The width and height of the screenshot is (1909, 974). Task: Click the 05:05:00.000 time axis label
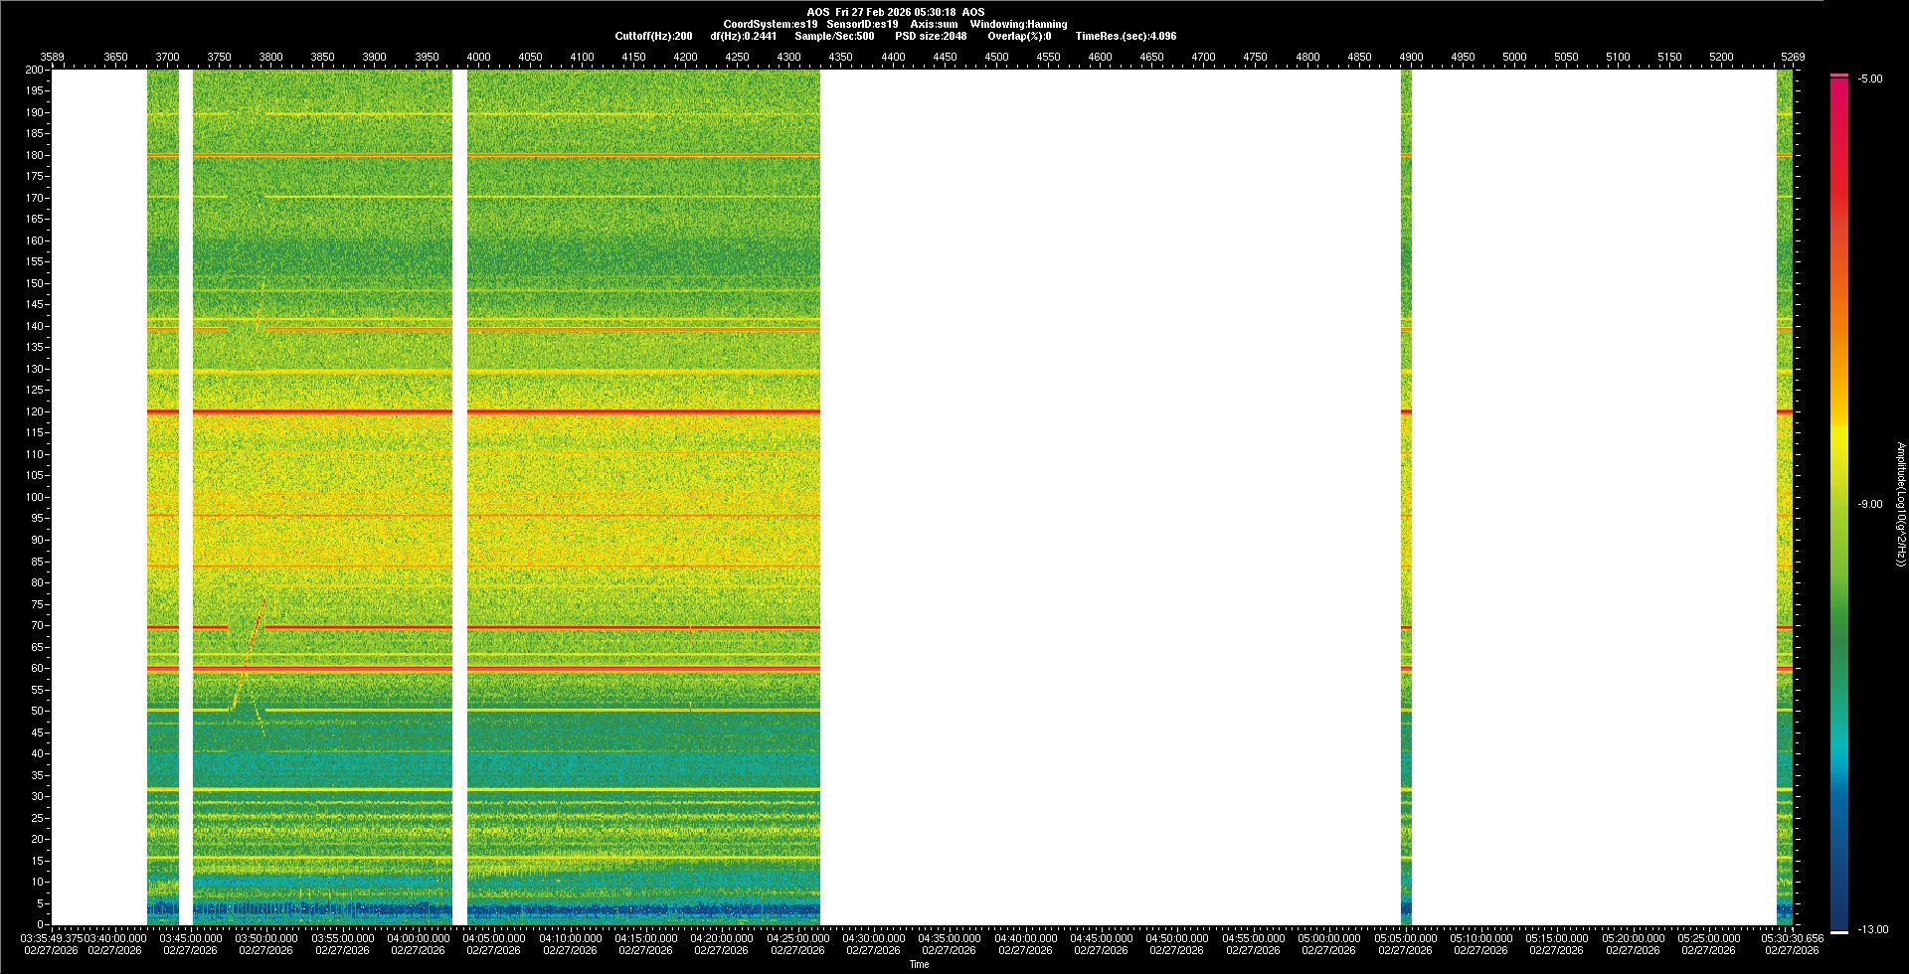(x=1405, y=937)
